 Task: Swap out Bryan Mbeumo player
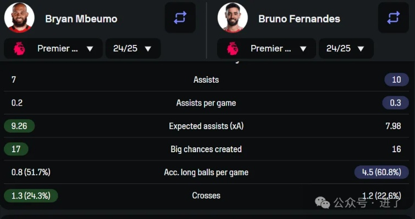tap(180, 18)
